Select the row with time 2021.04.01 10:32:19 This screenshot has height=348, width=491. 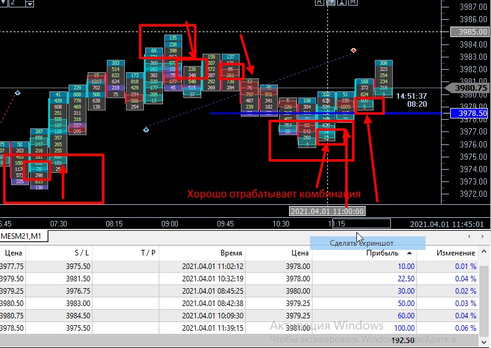coord(239,278)
